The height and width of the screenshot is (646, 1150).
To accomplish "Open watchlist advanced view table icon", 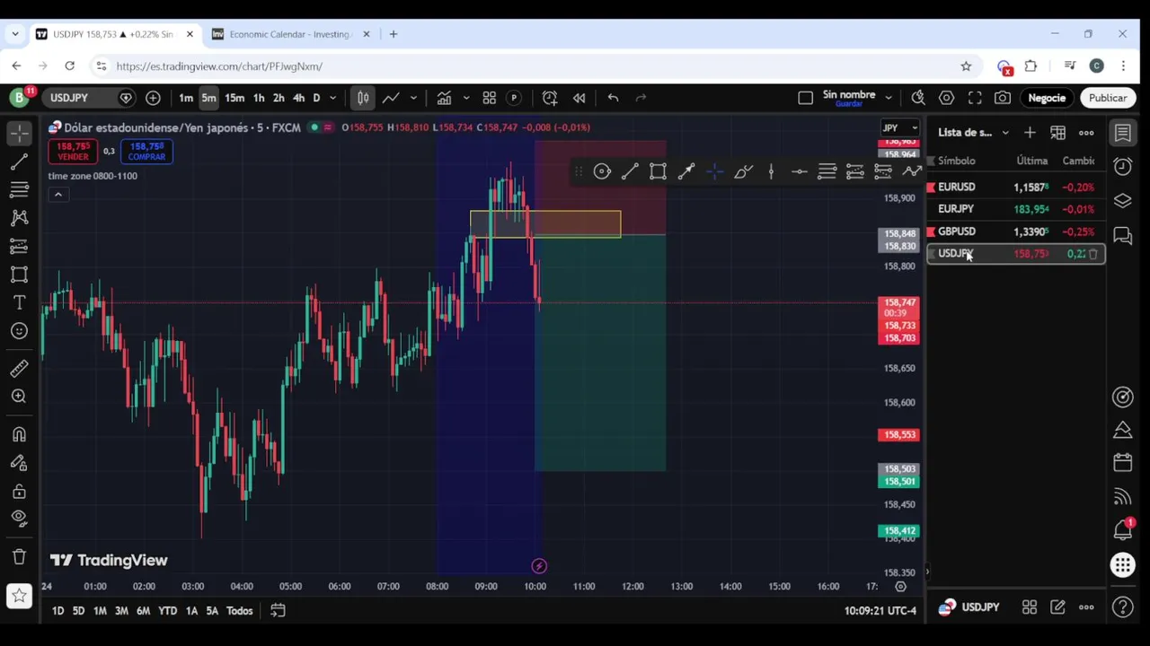I will coord(1057,133).
